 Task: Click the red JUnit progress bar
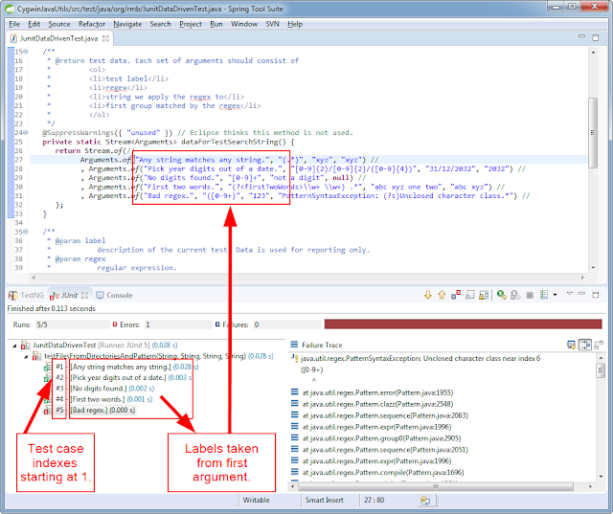click(x=463, y=324)
